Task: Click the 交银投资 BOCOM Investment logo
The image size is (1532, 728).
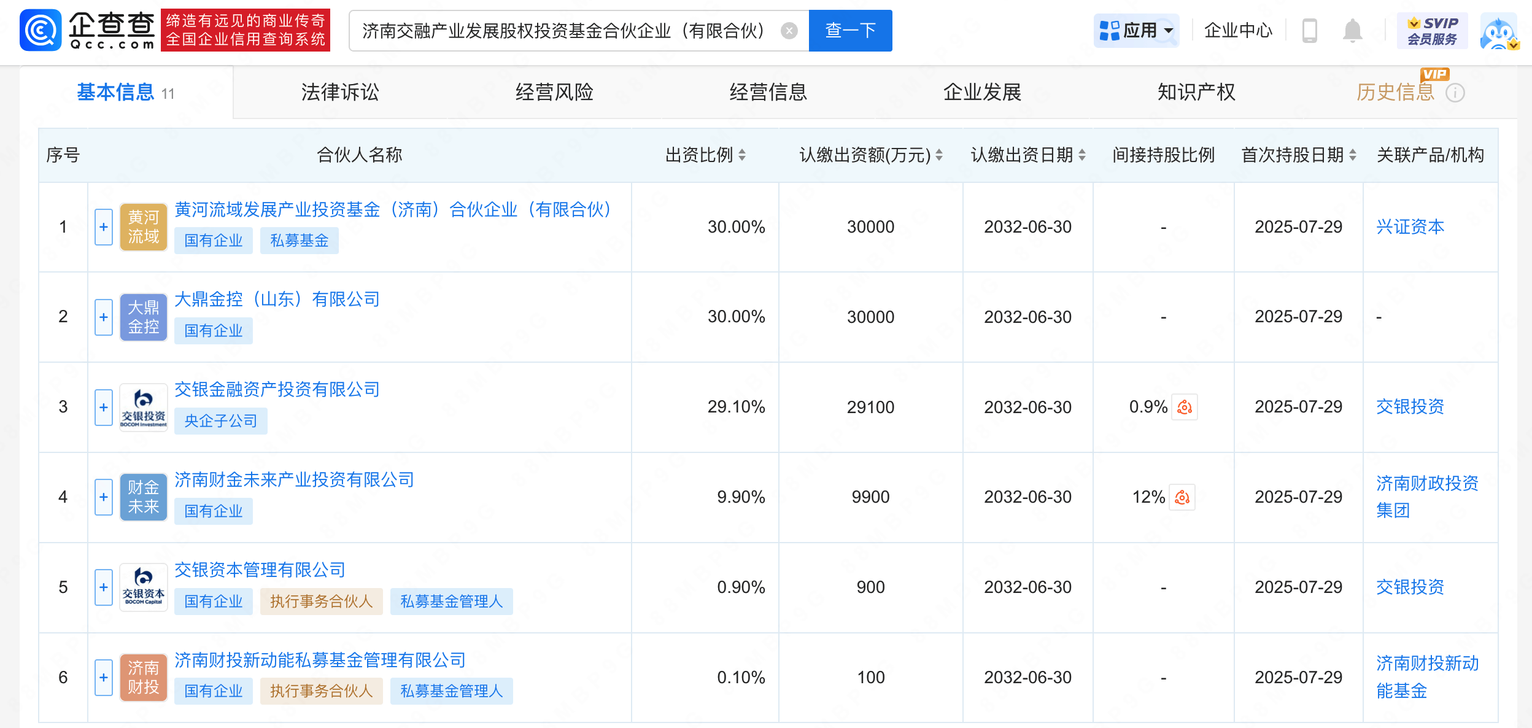Action: pyautogui.click(x=144, y=407)
